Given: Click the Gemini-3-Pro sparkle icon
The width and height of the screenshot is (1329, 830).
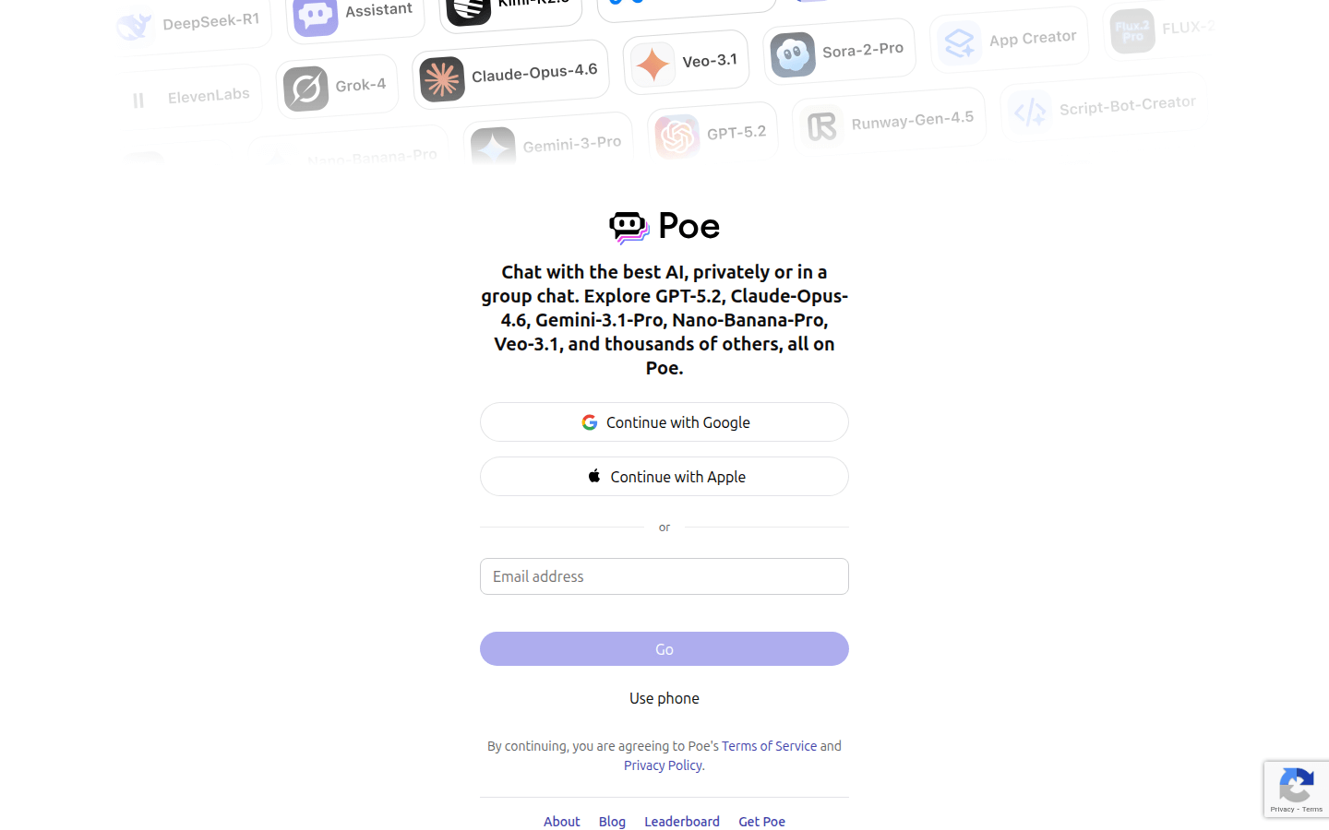Looking at the screenshot, I should coord(493,148).
